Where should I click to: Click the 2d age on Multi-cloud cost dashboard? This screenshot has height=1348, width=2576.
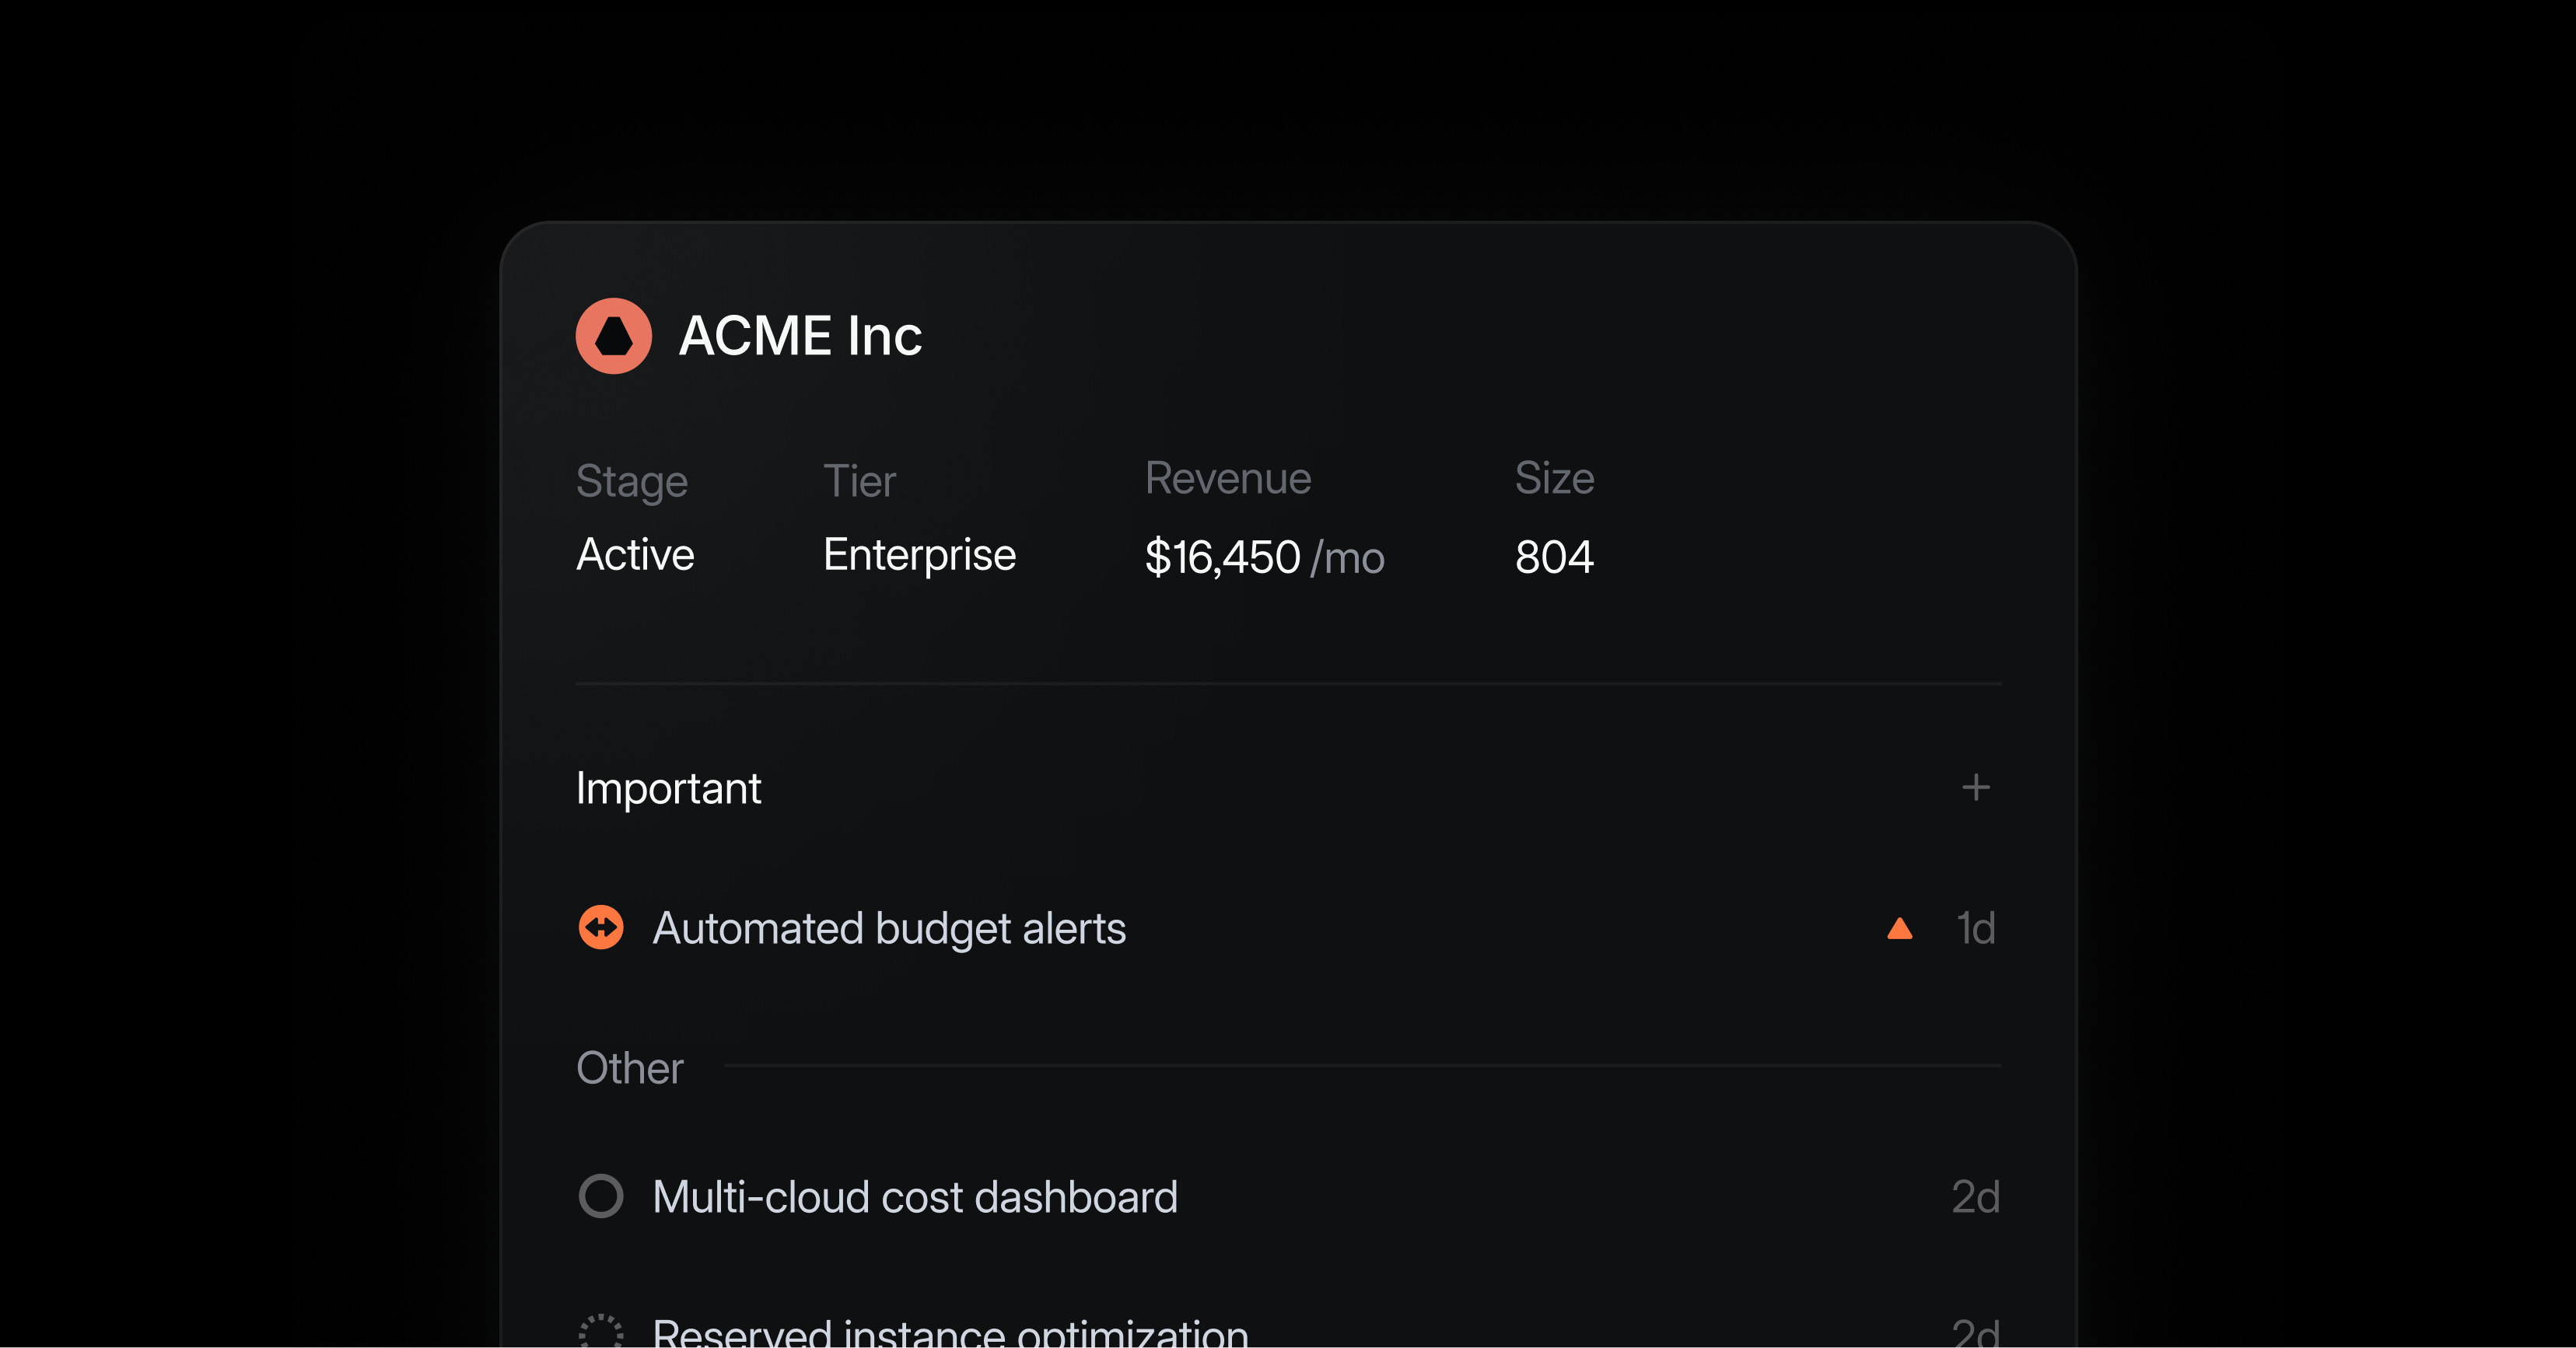coord(1976,1197)
